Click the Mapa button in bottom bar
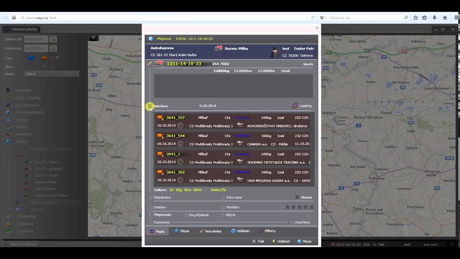Image resolution: width=460 pixels, height=259 pixels. 304,241
